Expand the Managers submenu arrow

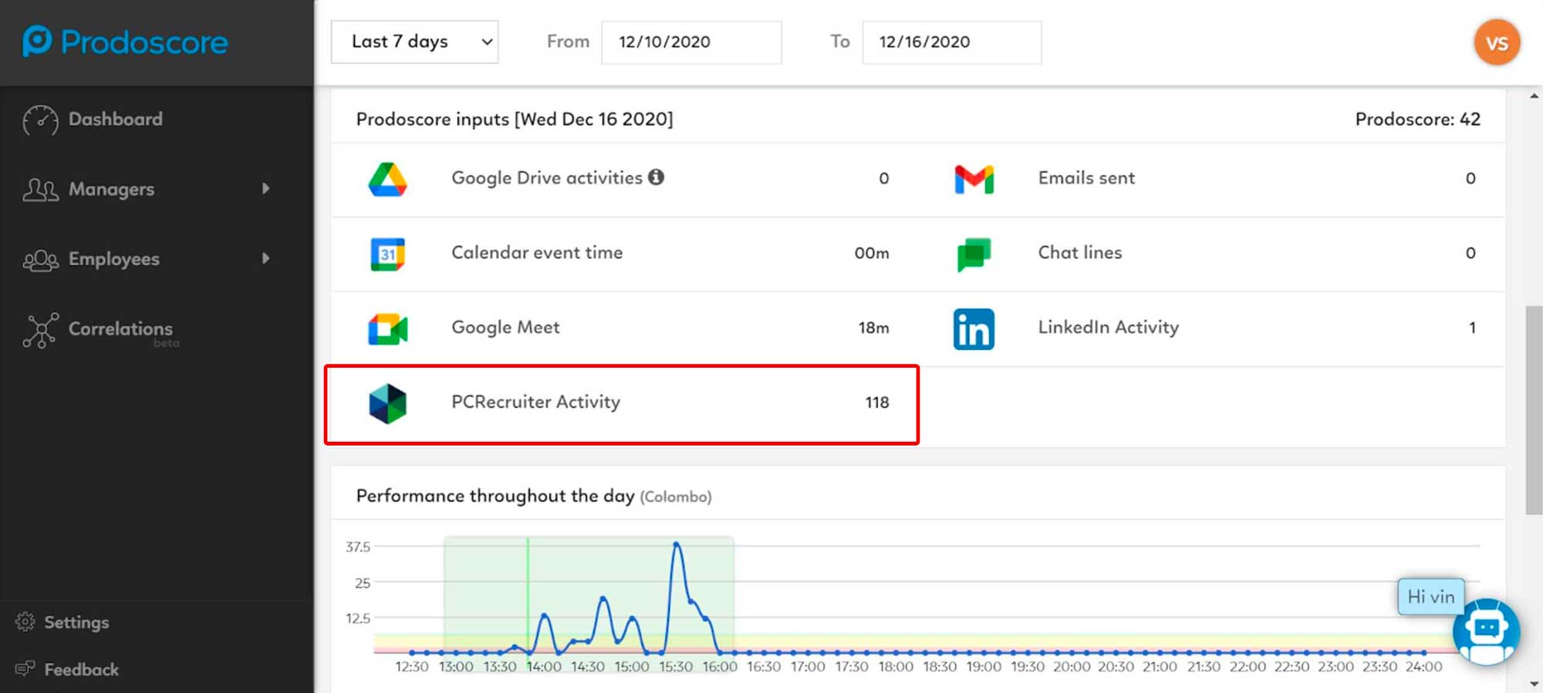[x=266, y=189]
